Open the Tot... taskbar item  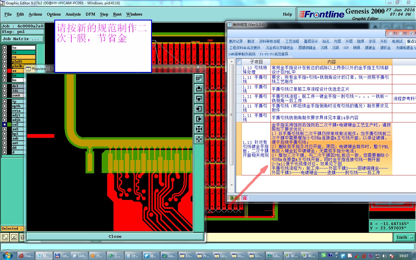[x=62, y=256]
